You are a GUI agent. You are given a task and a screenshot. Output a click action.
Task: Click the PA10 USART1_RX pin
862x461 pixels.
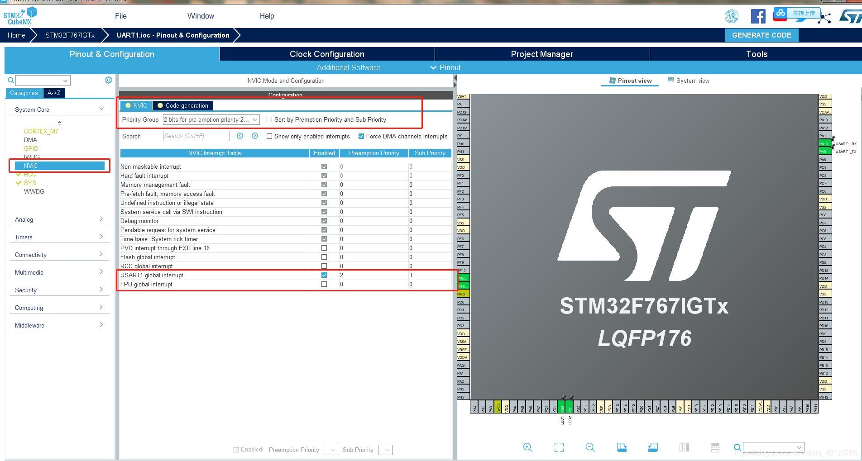click(x=825, y=144)
